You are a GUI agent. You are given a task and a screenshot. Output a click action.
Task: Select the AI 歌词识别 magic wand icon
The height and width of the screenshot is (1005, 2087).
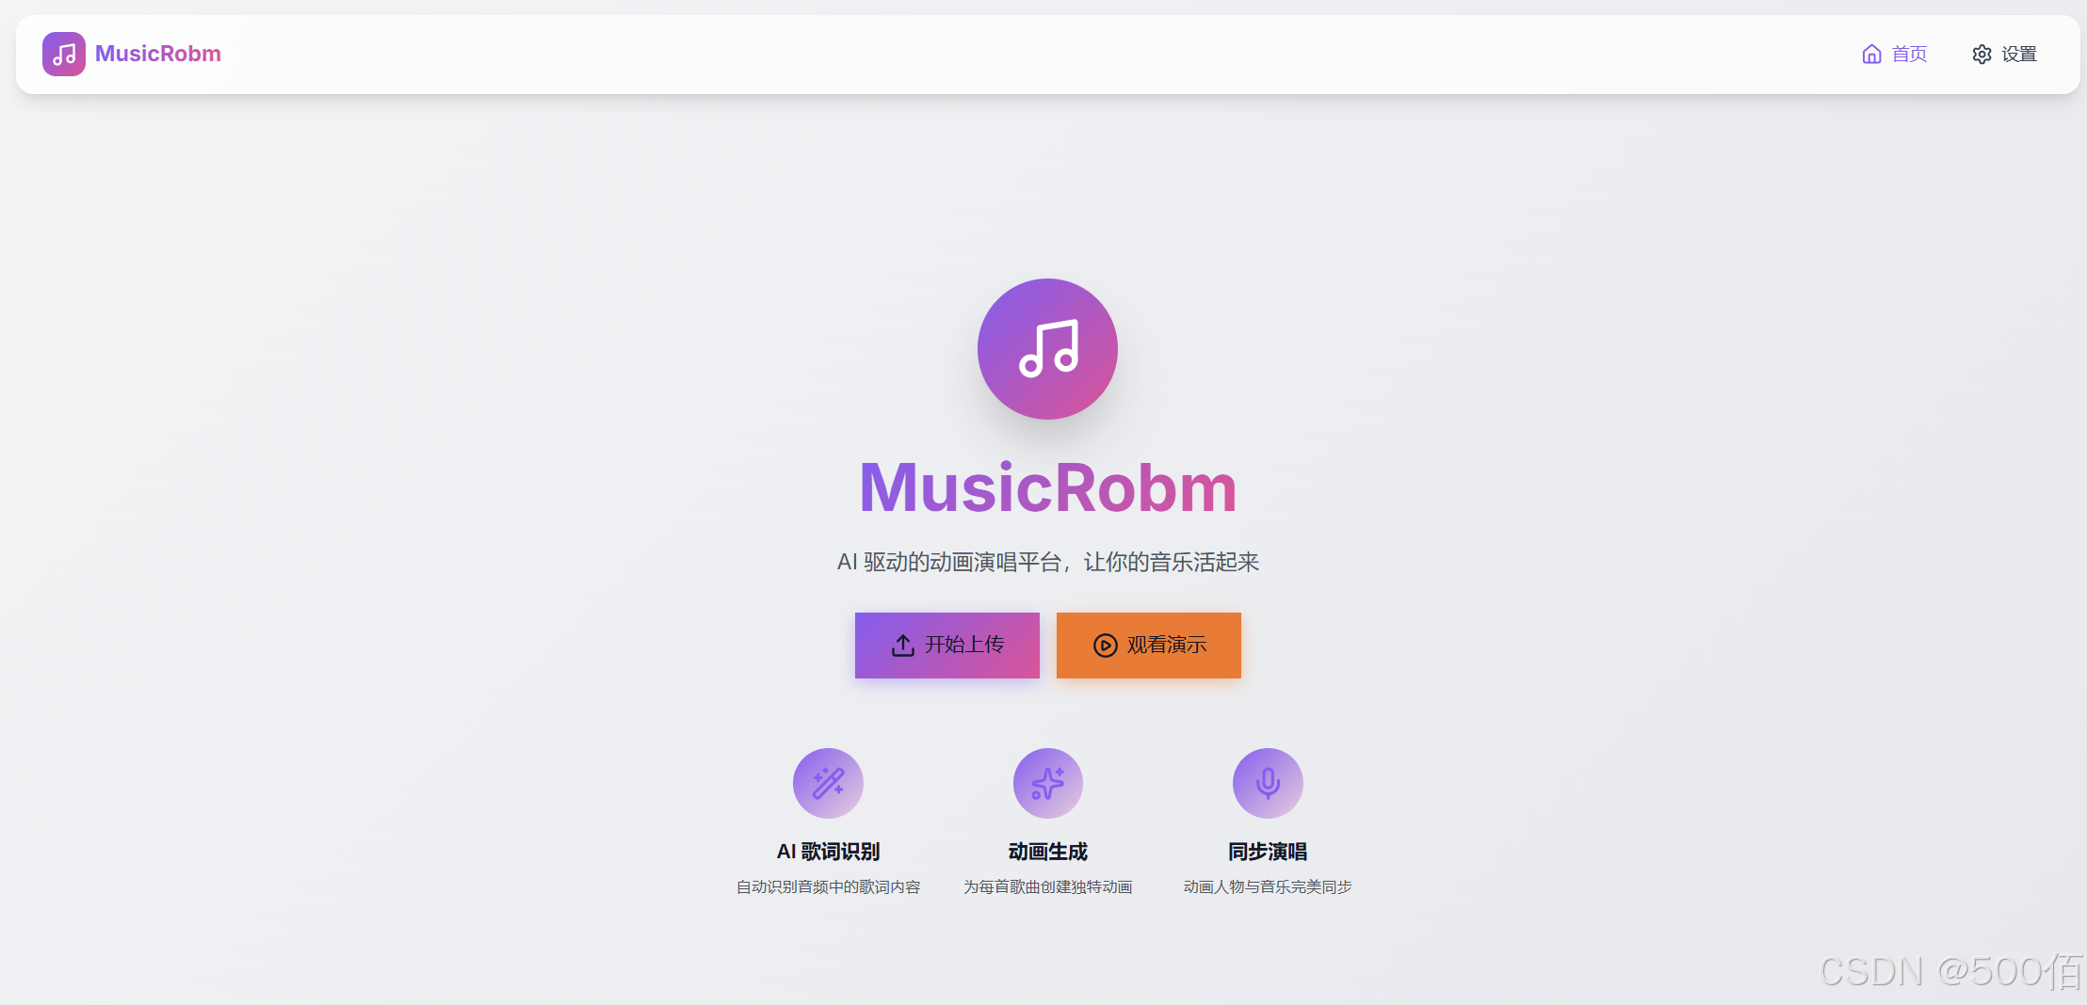click(x=828, y=782)
